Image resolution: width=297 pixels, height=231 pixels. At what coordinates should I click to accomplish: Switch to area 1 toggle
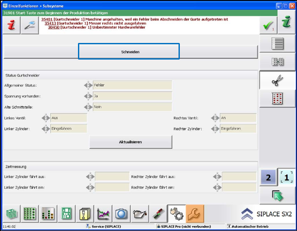[287, 177]
